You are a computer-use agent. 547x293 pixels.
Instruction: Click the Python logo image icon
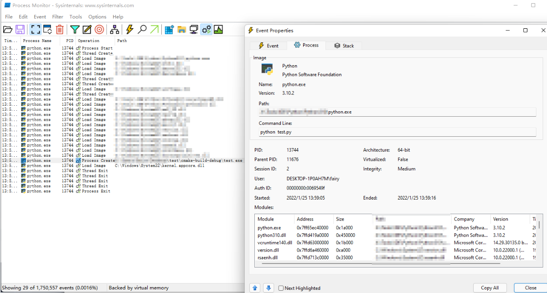click(x=267, y=69)
